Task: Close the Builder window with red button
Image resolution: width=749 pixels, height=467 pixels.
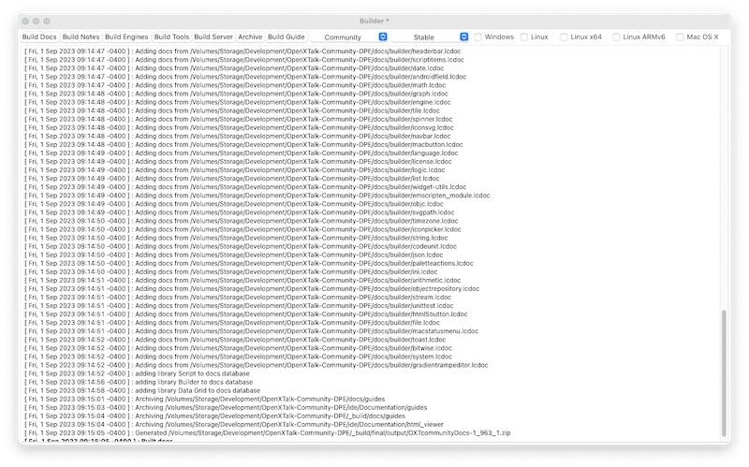Action: point(23,21)
